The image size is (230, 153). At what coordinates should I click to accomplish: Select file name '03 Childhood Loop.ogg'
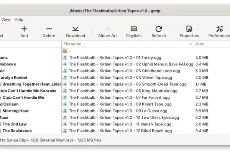pyautogui.click(x=124, y=71)
